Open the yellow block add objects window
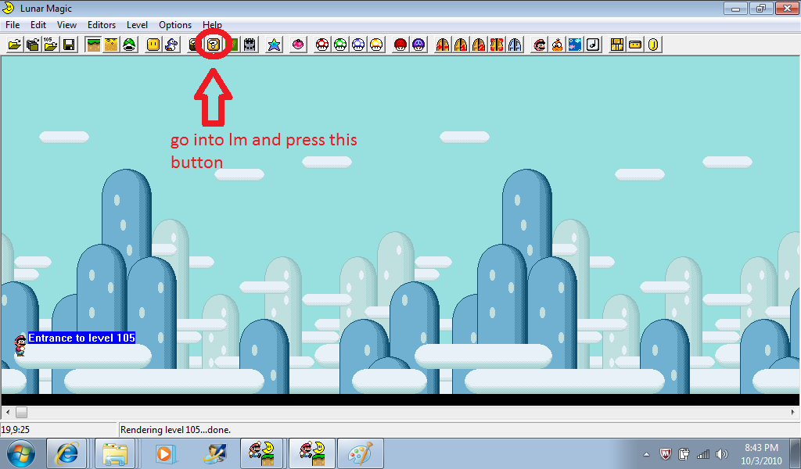Image resolution: width=801 pixels, height=469 pixels. point(153,45)
